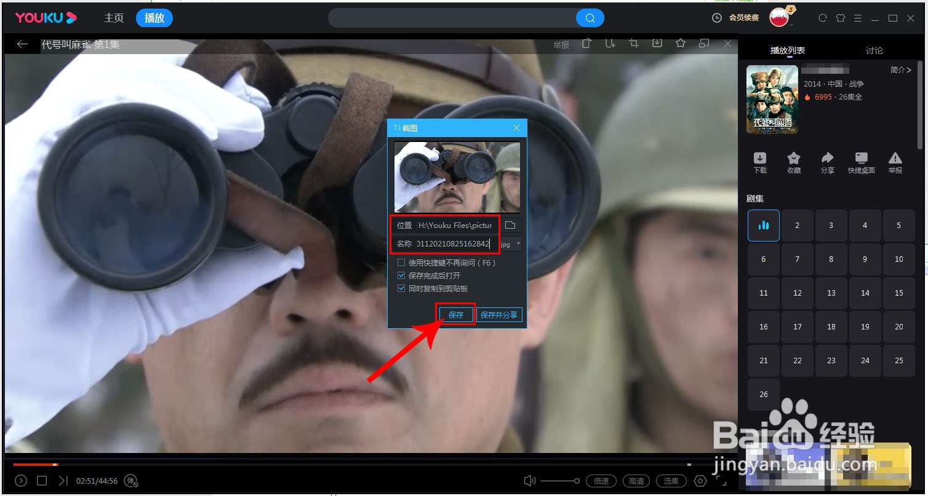Adjust the volume slider
This screenshot has height=496, width=928.
pyautogui.click(x=560, y=481)
